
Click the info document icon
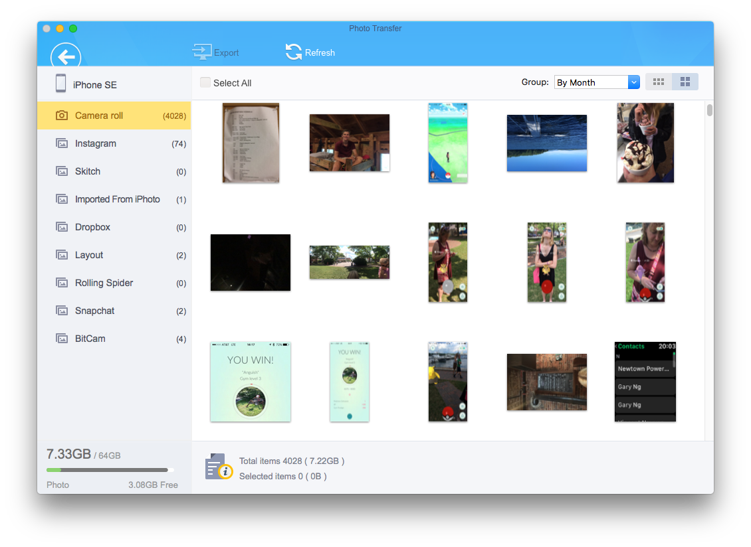pos(218,467)
